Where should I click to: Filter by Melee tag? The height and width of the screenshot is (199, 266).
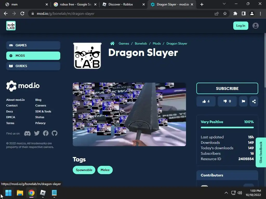[105, 170]
